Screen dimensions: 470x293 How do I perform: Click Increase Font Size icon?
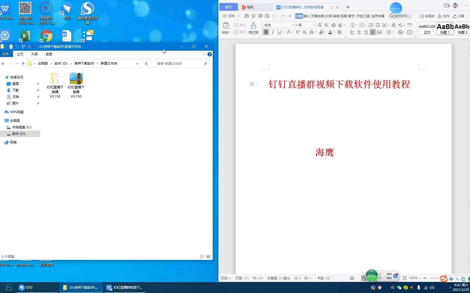pyautogui.click(x=320, y=25)
